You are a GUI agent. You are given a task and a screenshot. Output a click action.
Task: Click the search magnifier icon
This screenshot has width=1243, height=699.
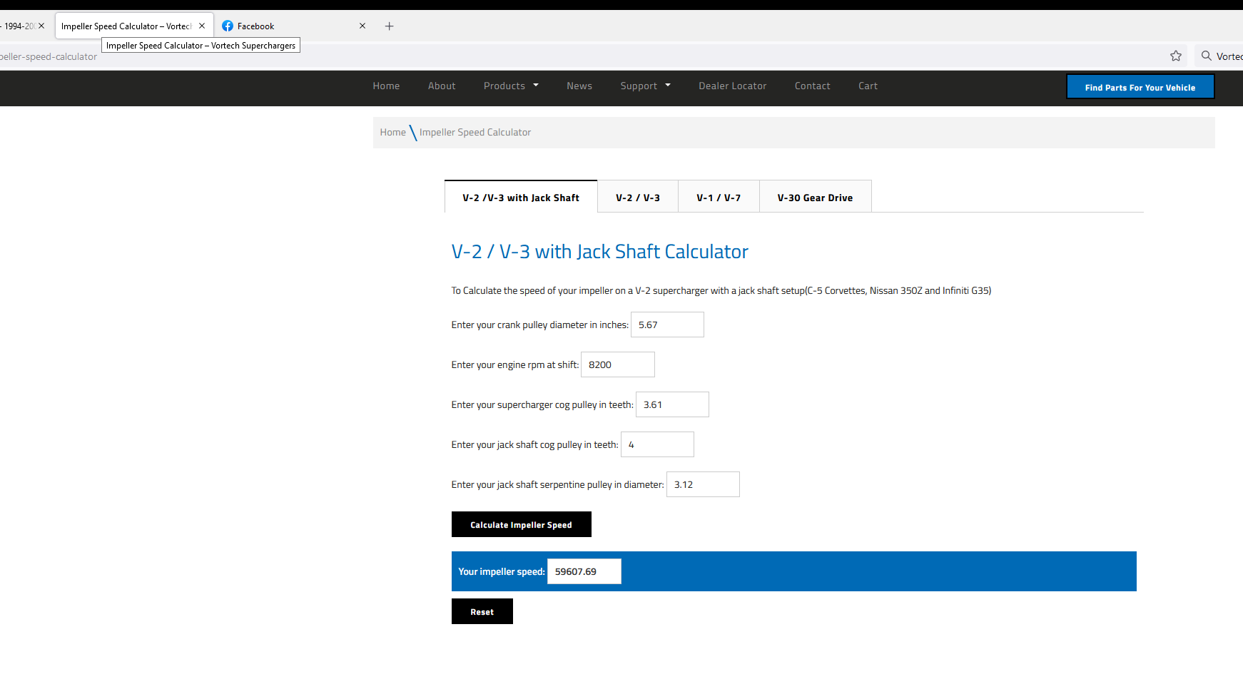click(x=1207, y=56)
